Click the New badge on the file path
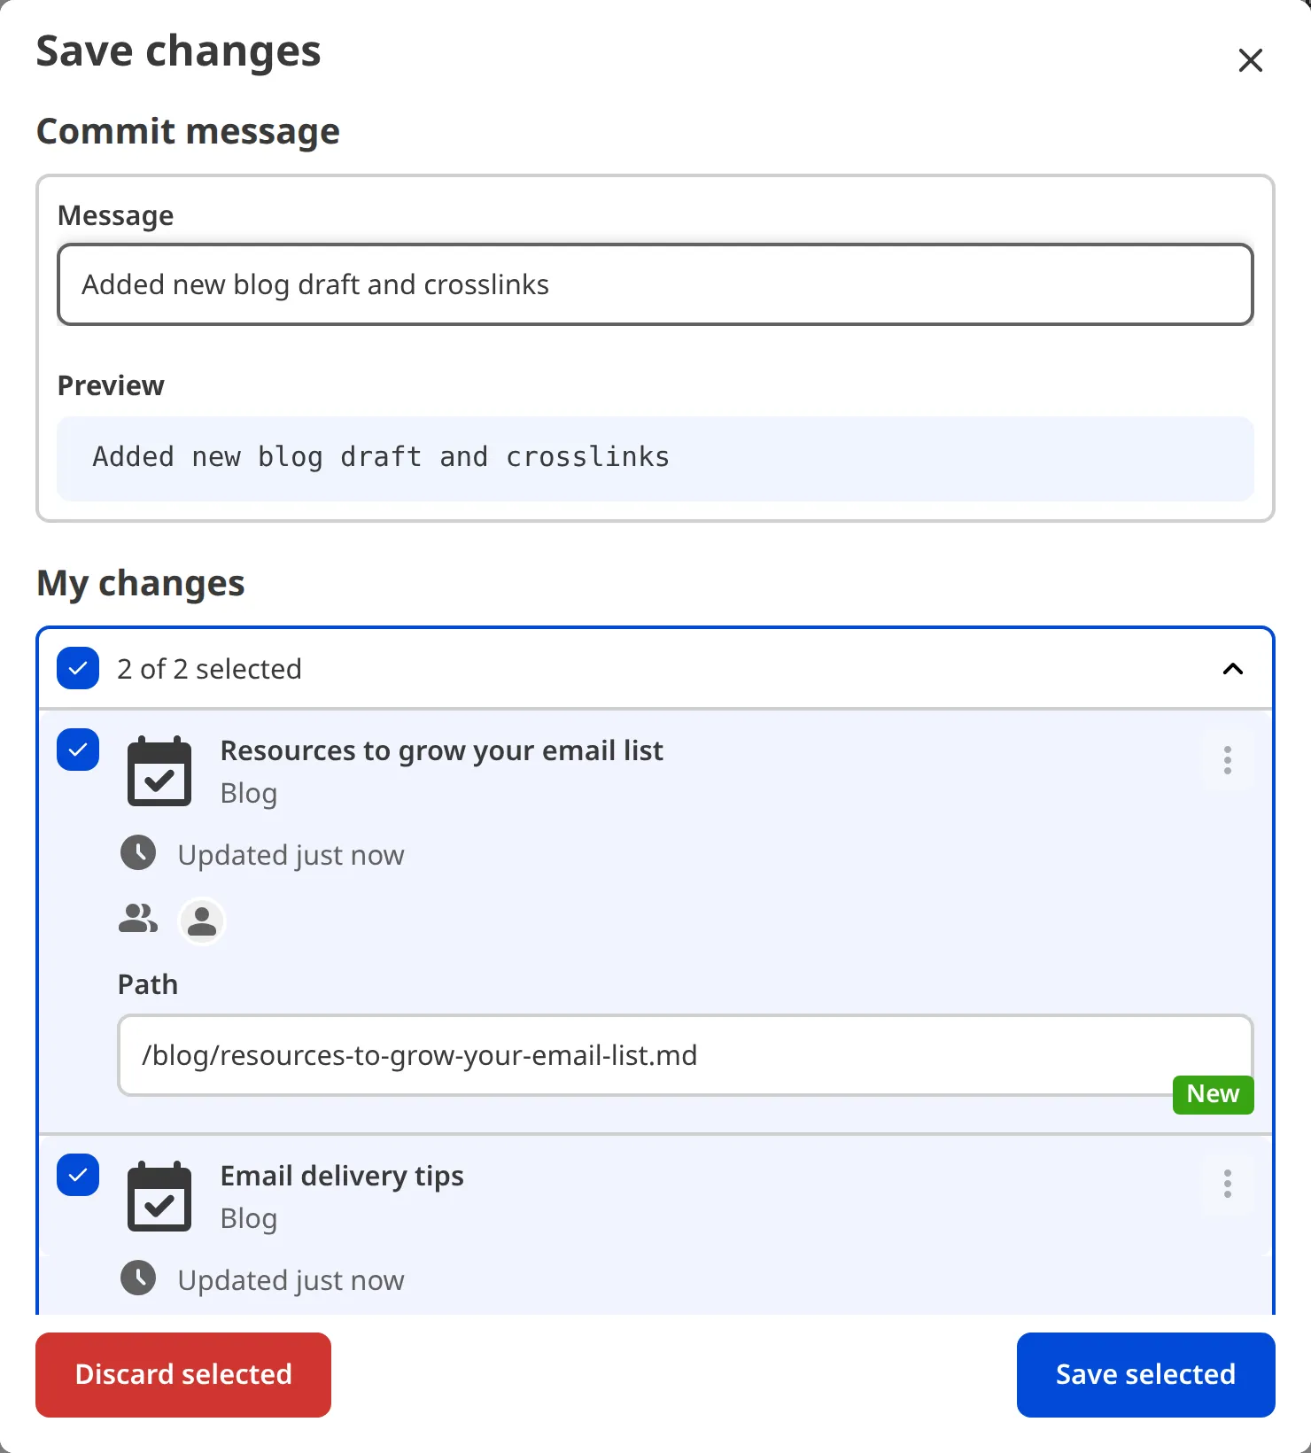 point(1213,1095)
